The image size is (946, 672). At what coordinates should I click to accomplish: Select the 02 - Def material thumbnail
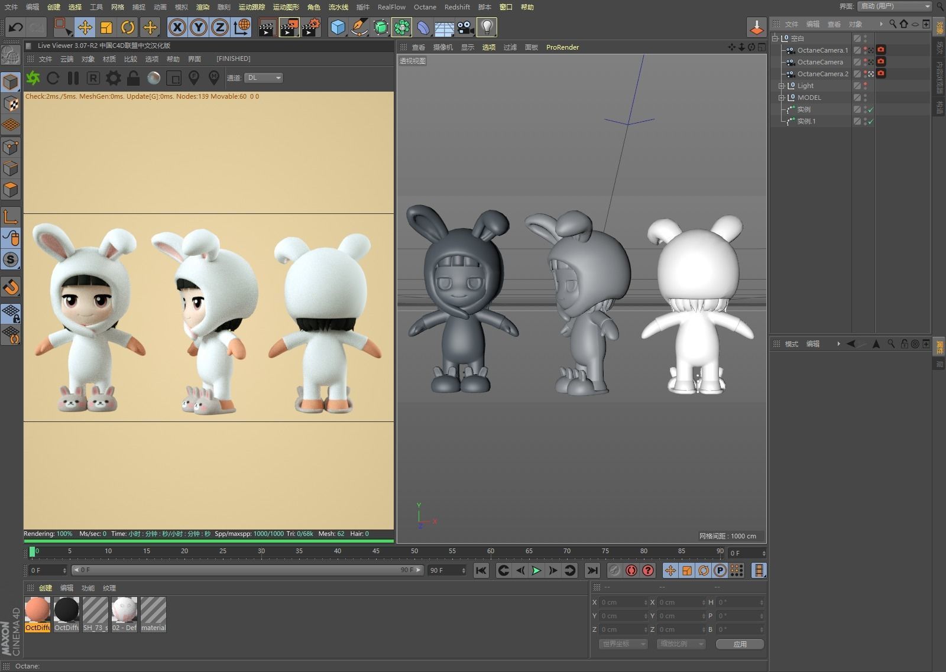(124, 614)
